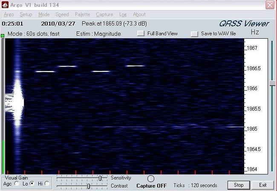
Task: Click the Ticks : 120 seconds label
Action: [195, 185]
